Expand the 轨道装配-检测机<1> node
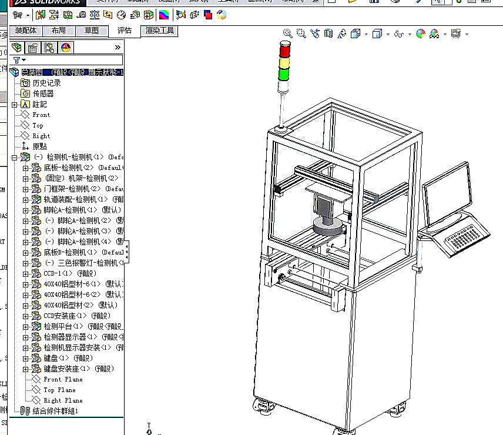Viewport: 503px width, 435px height. [26, 200]
